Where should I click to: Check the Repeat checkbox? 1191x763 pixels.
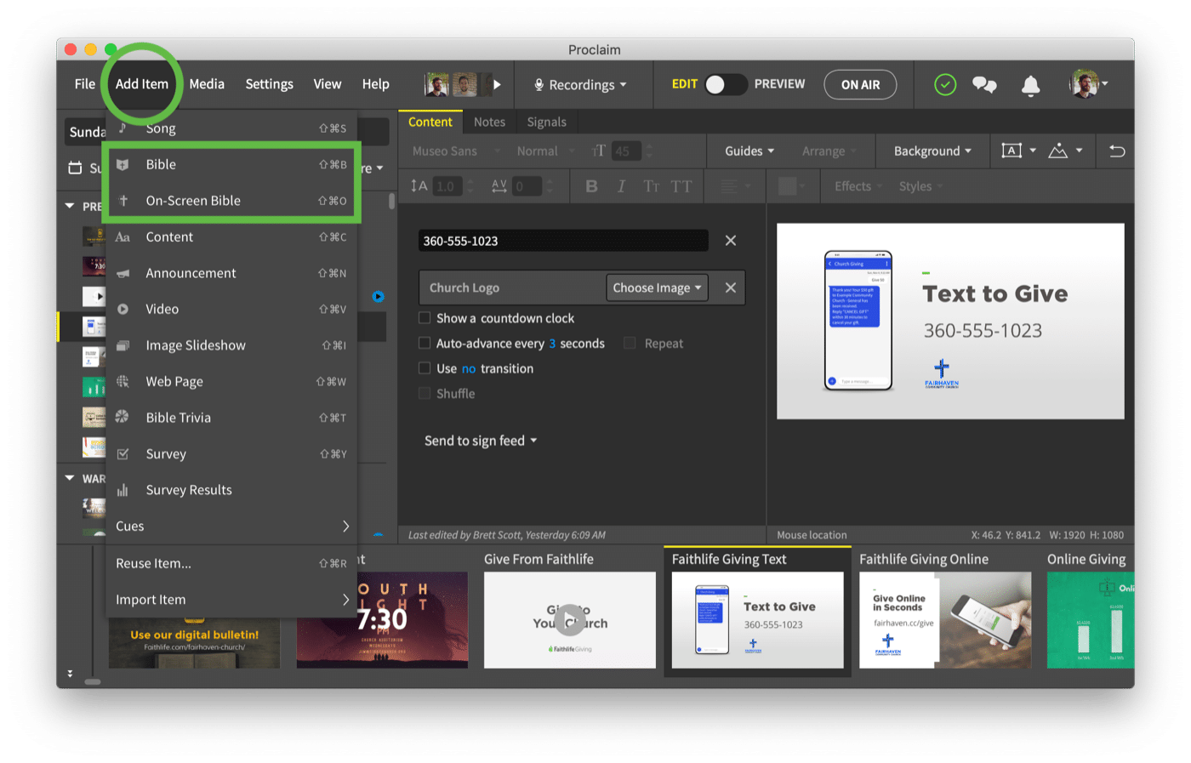click(x=630, y=344)
